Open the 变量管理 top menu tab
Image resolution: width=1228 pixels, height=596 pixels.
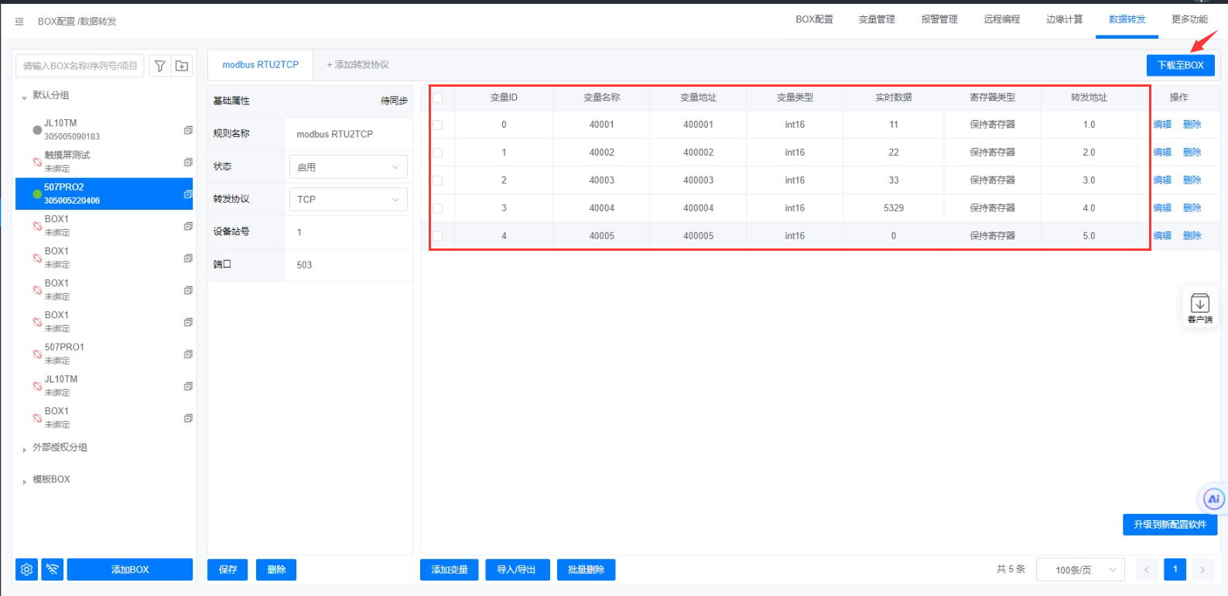point(877,19)
